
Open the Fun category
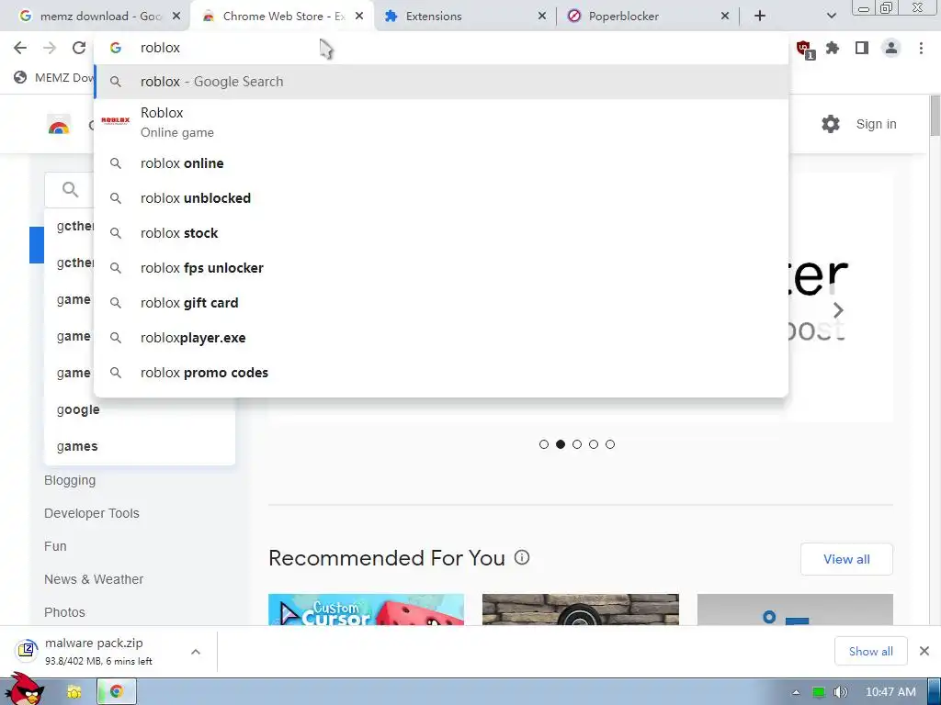click(55, 546)
